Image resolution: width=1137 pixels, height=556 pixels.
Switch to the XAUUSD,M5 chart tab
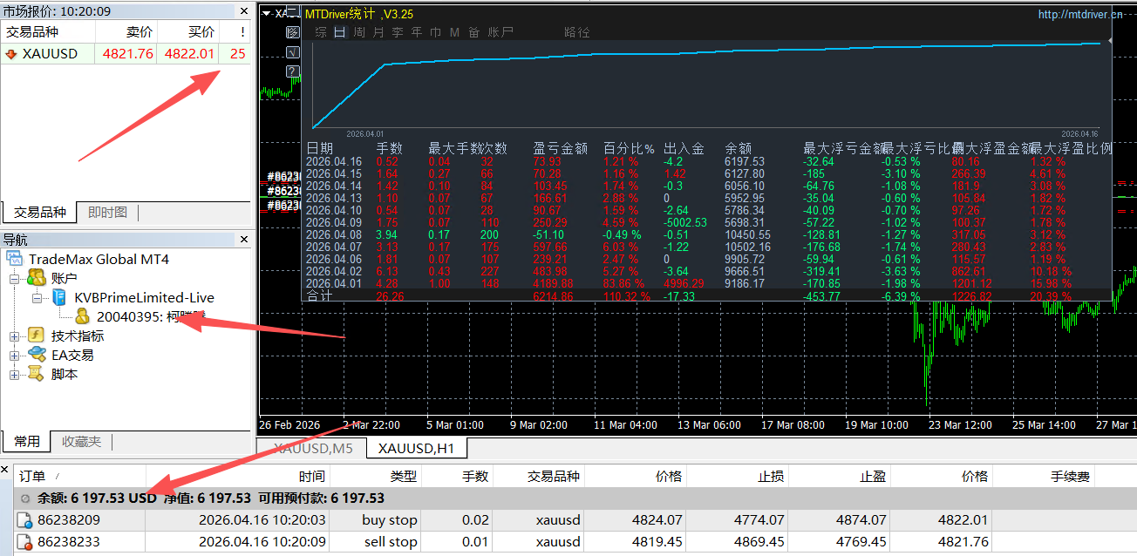click(x=313, y=448)
